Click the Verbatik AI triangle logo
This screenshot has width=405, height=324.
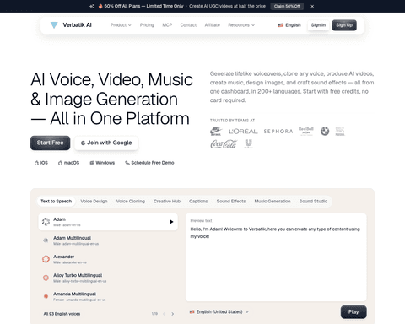click(x=54, y=25)
